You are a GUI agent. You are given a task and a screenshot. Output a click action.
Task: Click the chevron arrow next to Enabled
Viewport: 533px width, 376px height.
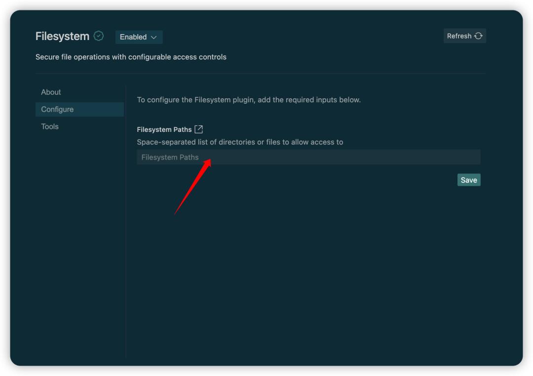[153, 38]
